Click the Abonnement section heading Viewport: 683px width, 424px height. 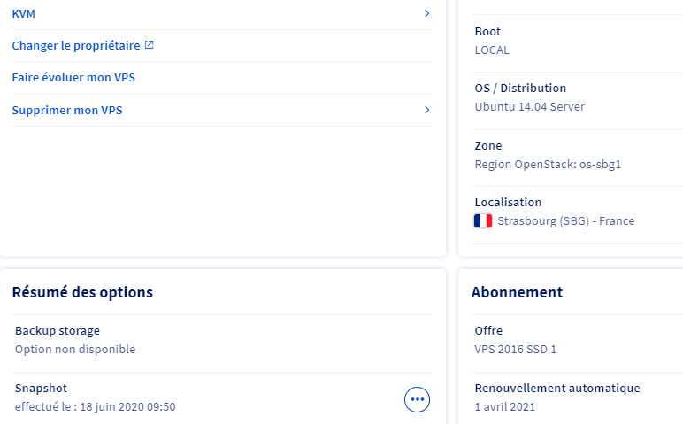(517, 292)
